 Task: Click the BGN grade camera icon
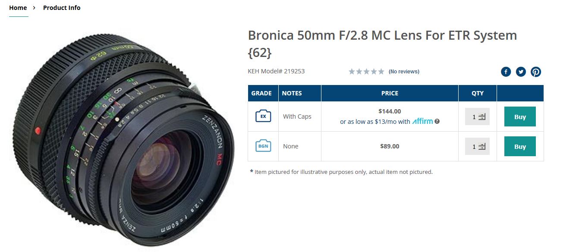click(263, 146)
